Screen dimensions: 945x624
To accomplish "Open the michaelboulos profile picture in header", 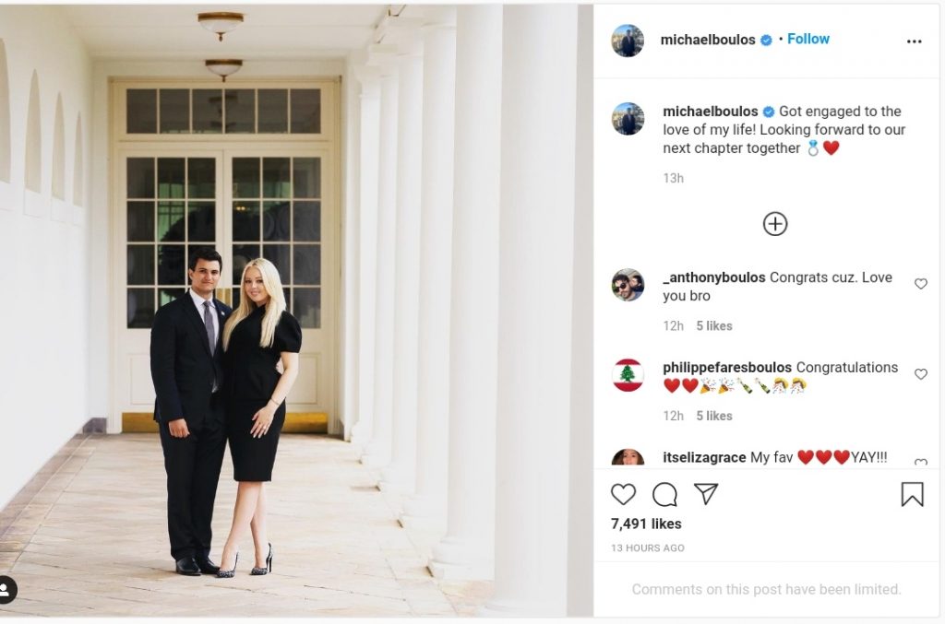I will (628, 41).
